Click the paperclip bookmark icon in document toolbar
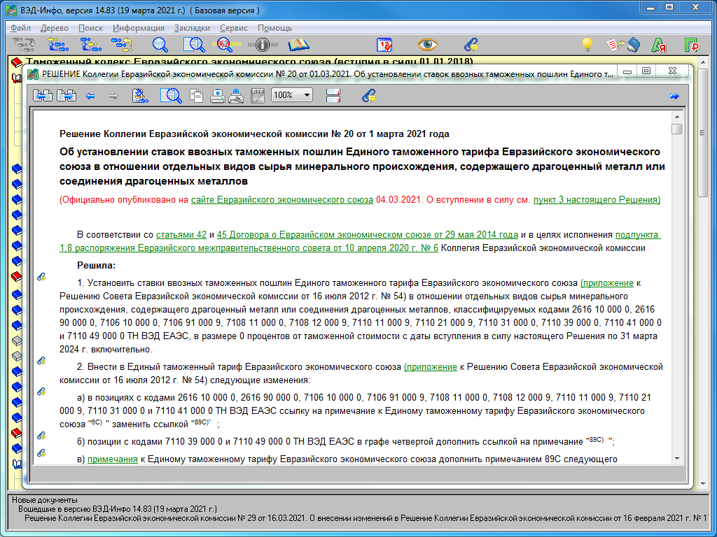717x537 pixels. pyautogui.click(x=368, y=96)
